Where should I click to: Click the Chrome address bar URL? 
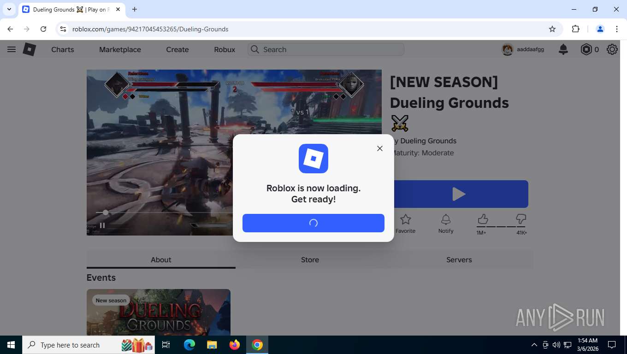pos(150,29)
